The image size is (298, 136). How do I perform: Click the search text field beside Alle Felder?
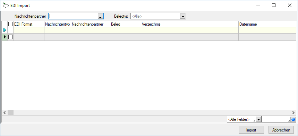coord(276,119)
